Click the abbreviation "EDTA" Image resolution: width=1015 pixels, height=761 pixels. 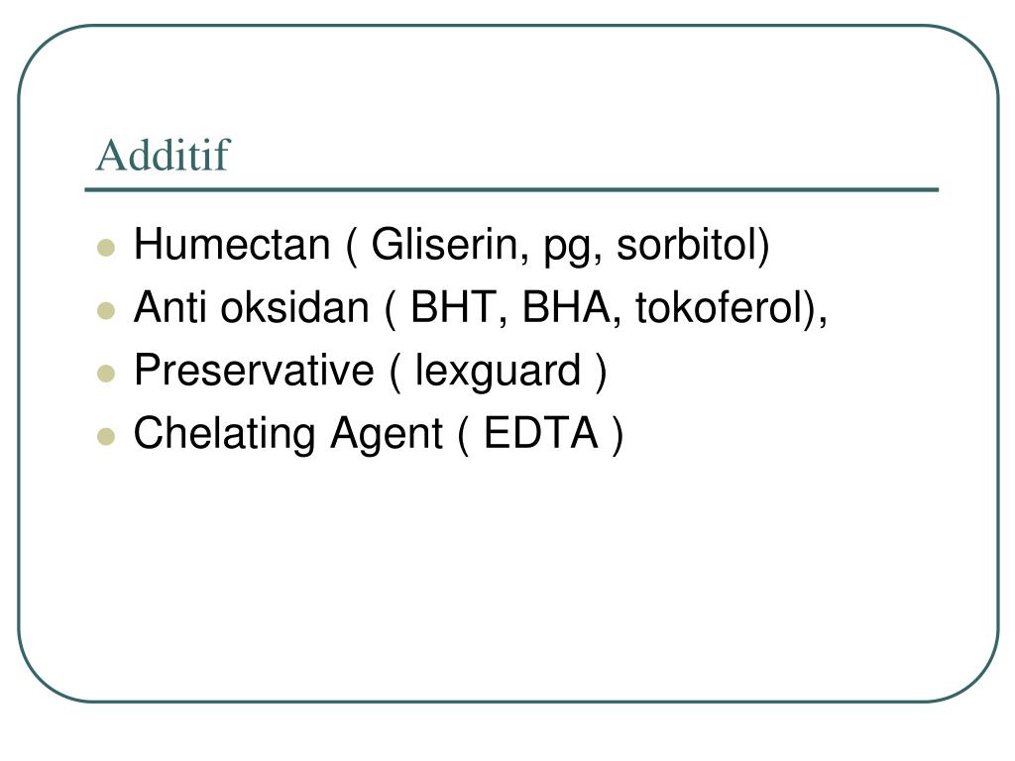click(x=540, y=434)
